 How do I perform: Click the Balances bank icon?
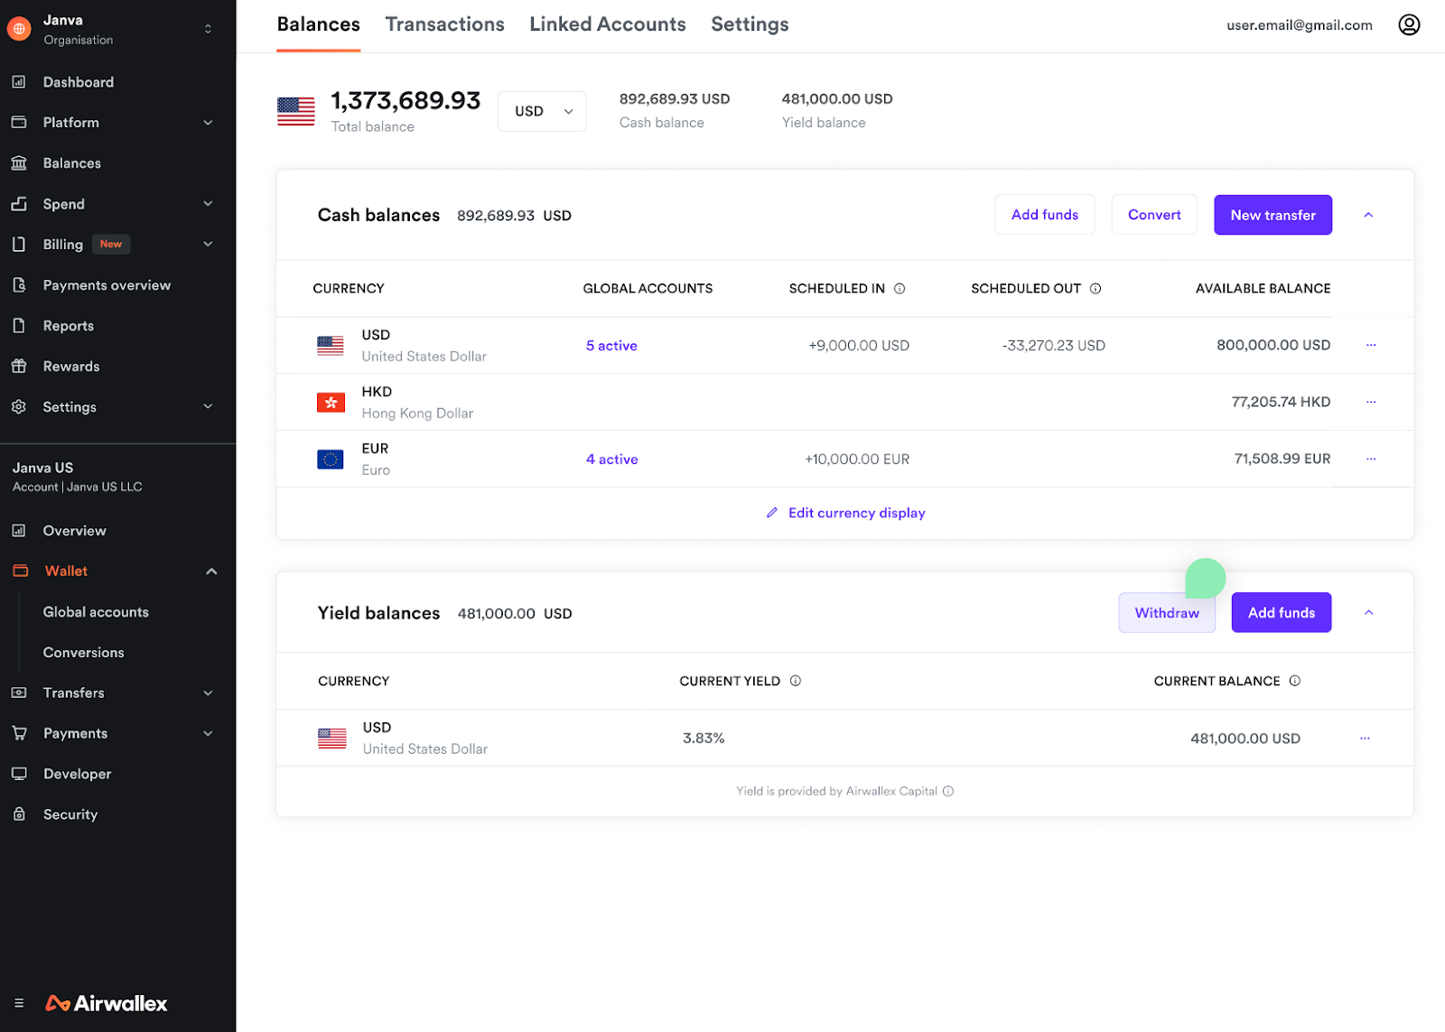[x=19, y=163]
